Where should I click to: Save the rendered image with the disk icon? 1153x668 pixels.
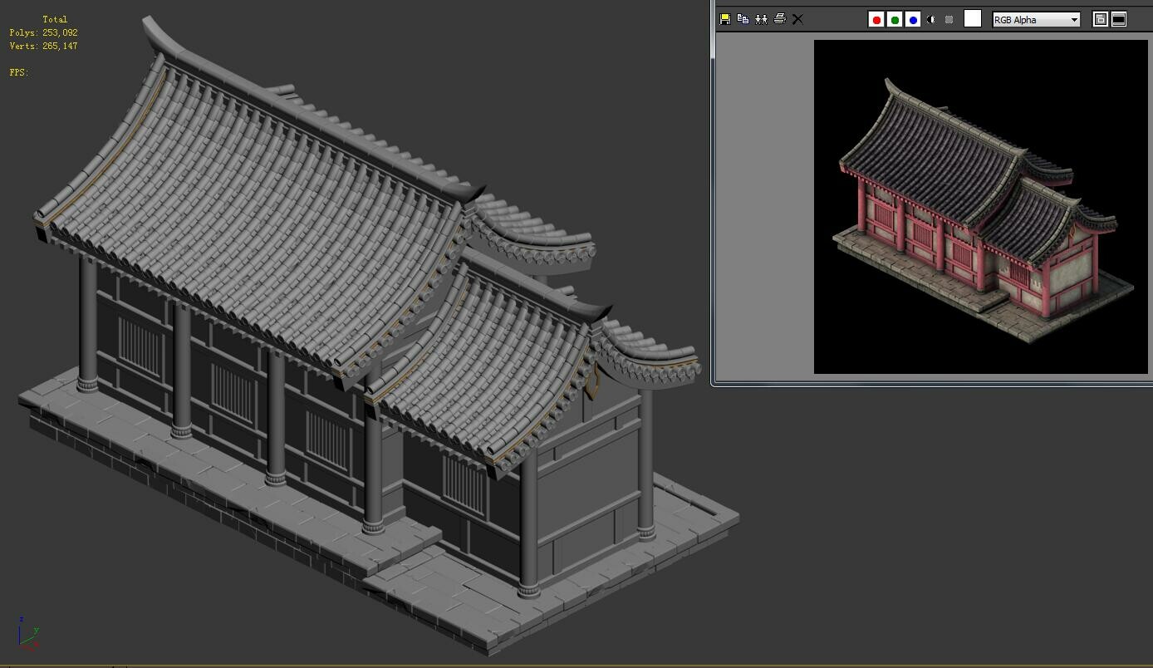click(x=725, y=19)
